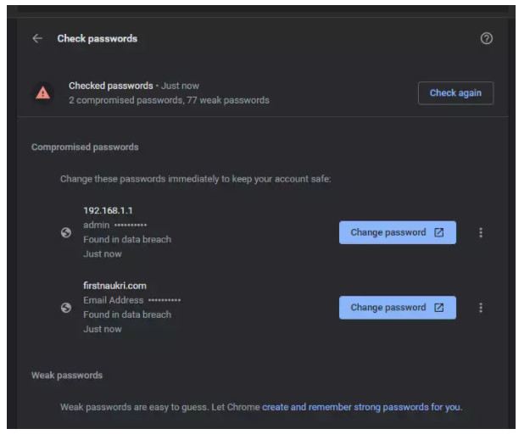Click the Weak passwords section heading
Viewport: 530px width, 440px height.
tap(67, 376)
